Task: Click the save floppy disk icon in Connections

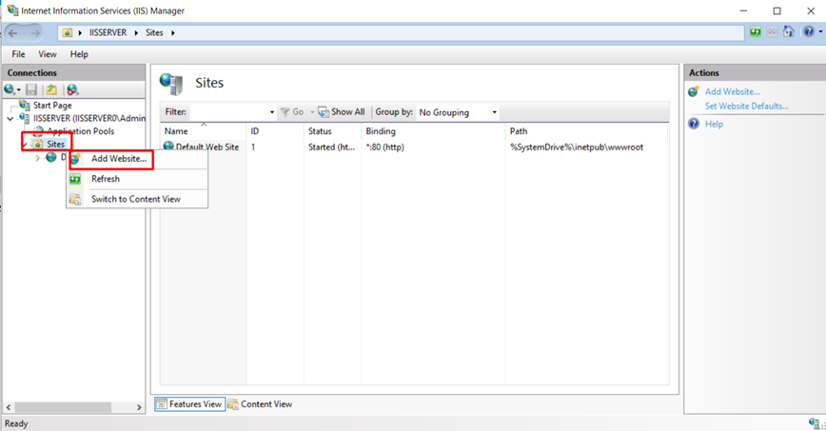Action: 31,89
